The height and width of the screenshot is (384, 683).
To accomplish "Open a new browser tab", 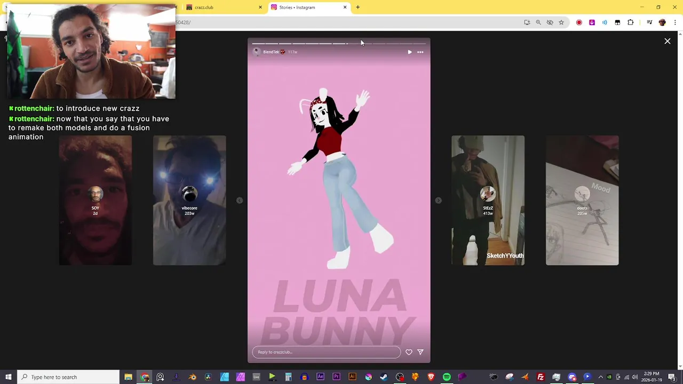I will click(x=358, y=7).
